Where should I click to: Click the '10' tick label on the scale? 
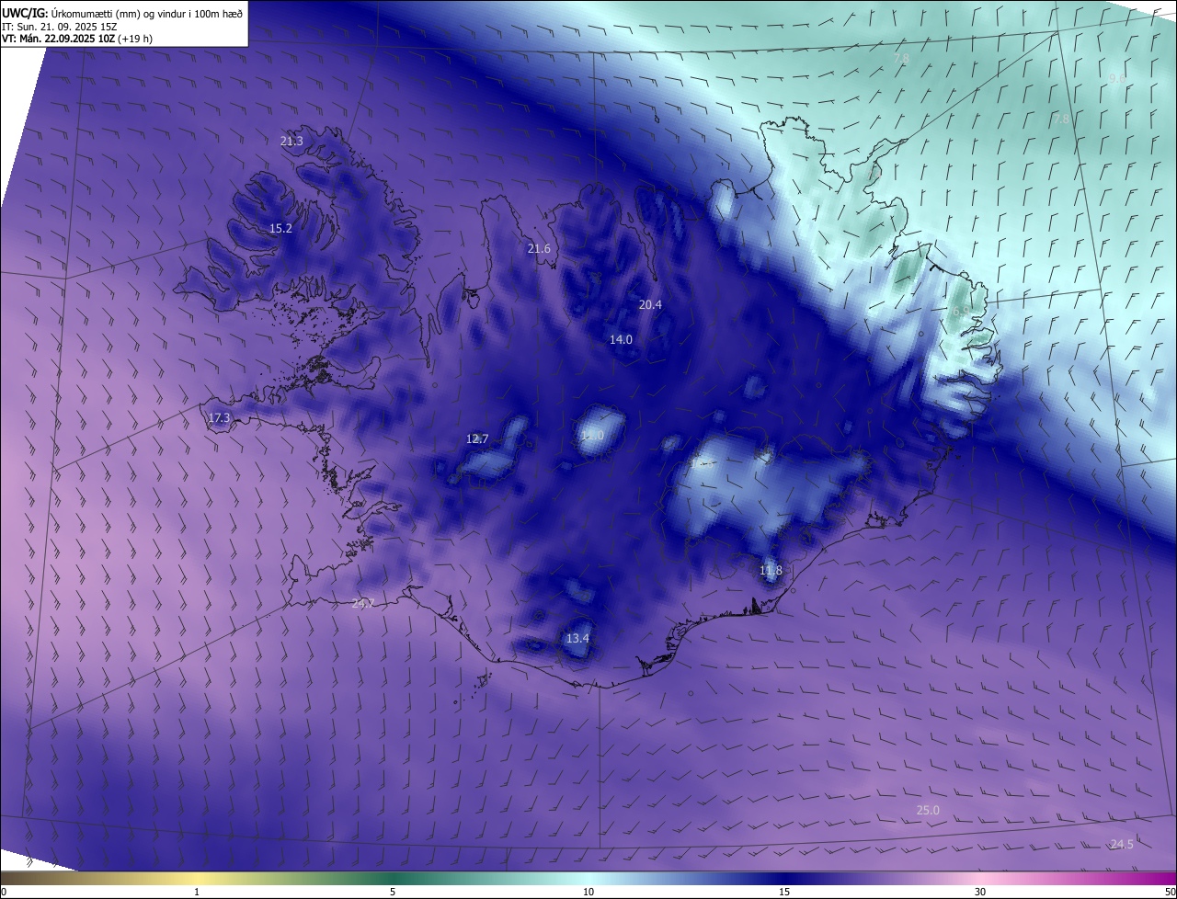(588, 892)
